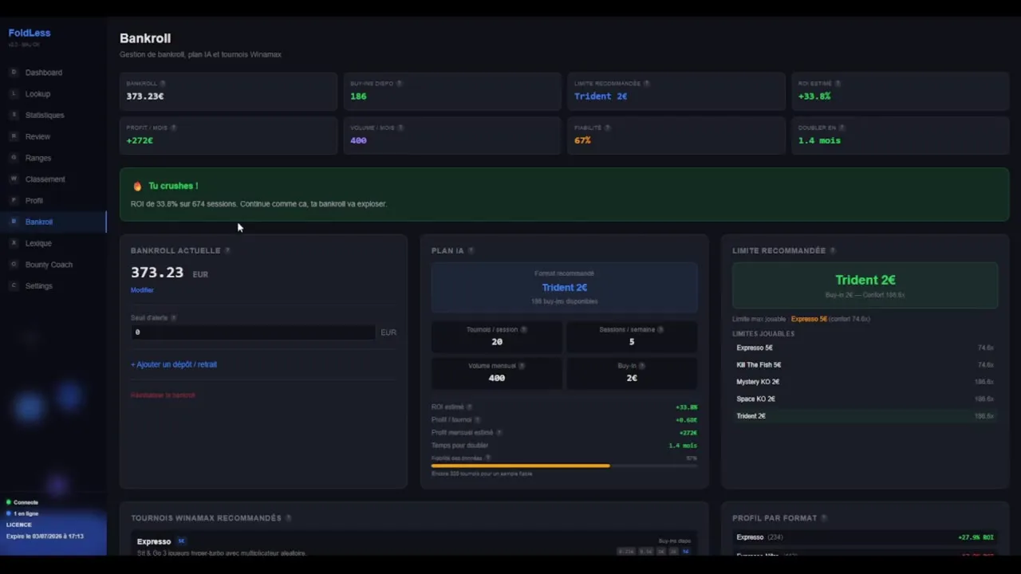Viewport: 1021px width, 574px height.
Task: Click the 67% FIABILITÉ value
Action: [582, 140]
